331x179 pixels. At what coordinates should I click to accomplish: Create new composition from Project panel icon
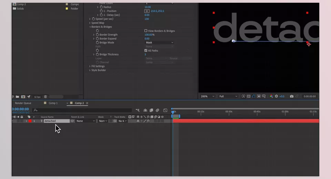click(x=23, y=97)
